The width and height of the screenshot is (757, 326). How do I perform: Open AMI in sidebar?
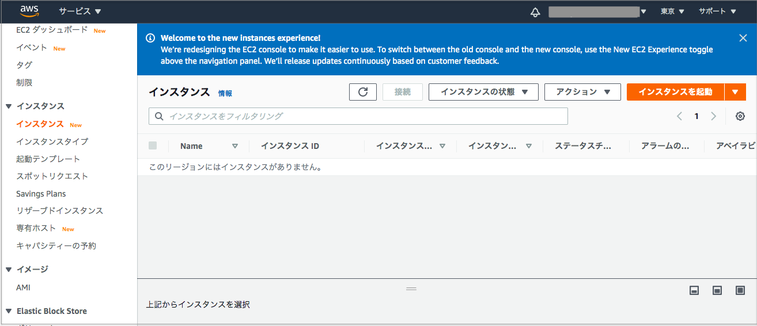click(x=23, y=287)
